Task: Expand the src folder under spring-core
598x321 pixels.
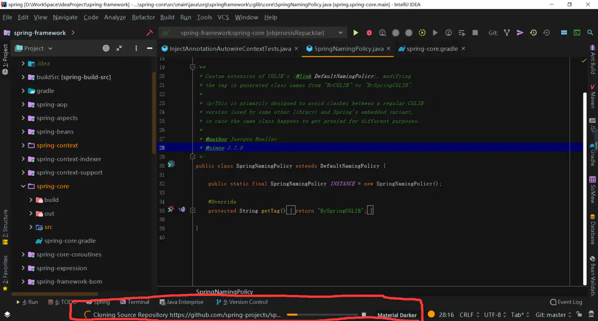Action: click(31, 227)
